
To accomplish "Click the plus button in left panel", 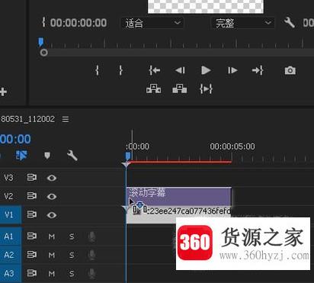I will pos(3,92).
